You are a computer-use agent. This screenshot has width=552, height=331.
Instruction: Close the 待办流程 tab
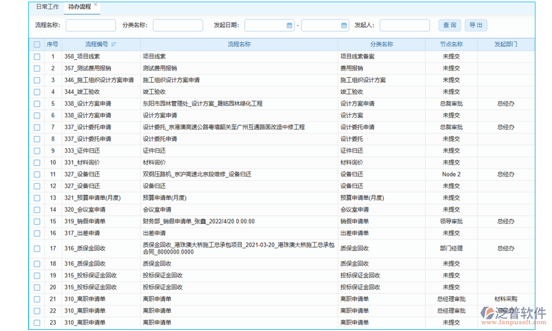click(96, 5)
